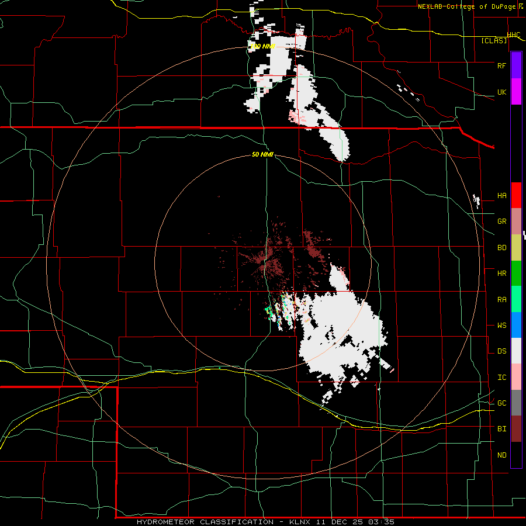526x526 pixels.
Task: Click the HR heavy rain green swatch
Action: pyautogui.click(x=516, y=274)
